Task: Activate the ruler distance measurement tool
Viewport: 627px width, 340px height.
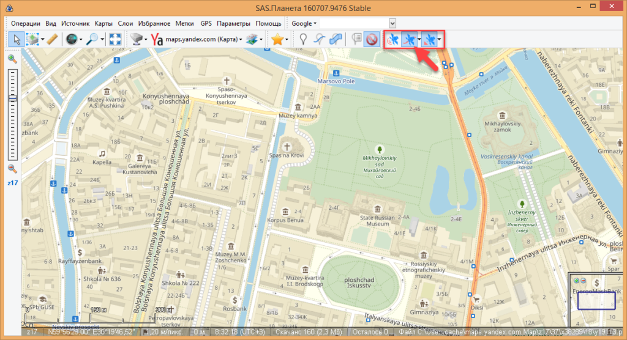Action: click(x=51, y=40)
